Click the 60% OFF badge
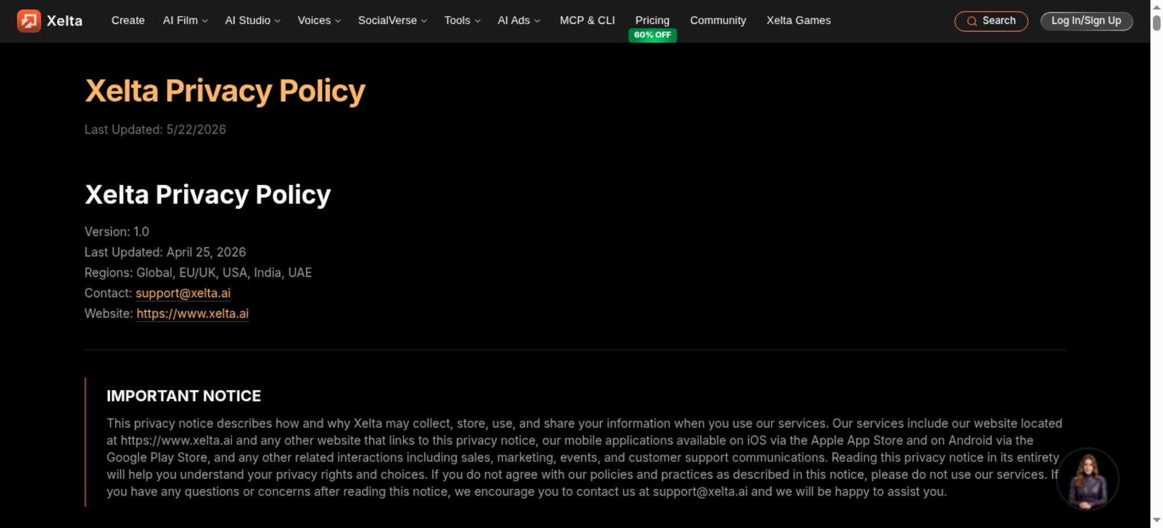This screenshot has width=1163, height=528. coord(652,35)
